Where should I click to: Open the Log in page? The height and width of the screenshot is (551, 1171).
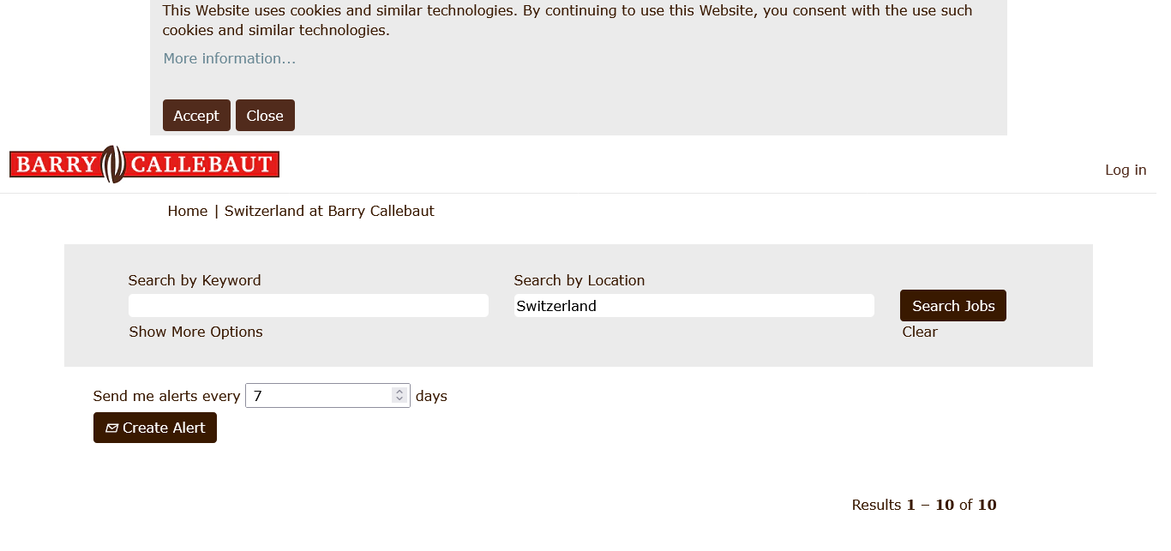[x=1125, y=170]
